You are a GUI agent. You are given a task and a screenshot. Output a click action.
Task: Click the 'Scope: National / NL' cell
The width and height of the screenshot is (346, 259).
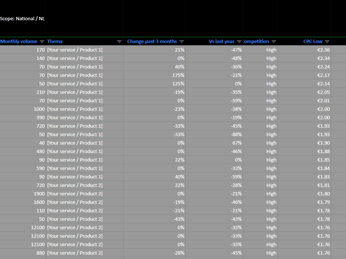pos(22,19)
